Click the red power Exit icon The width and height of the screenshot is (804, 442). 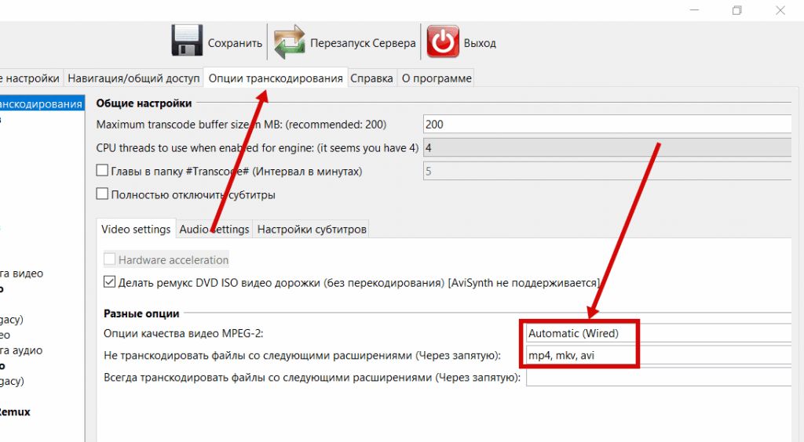[443, 42]
